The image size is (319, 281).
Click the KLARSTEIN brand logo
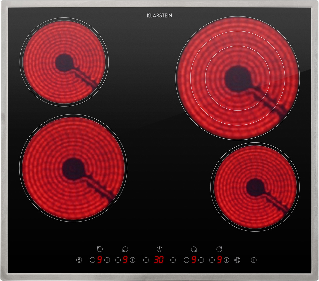(x=159, y=16)
